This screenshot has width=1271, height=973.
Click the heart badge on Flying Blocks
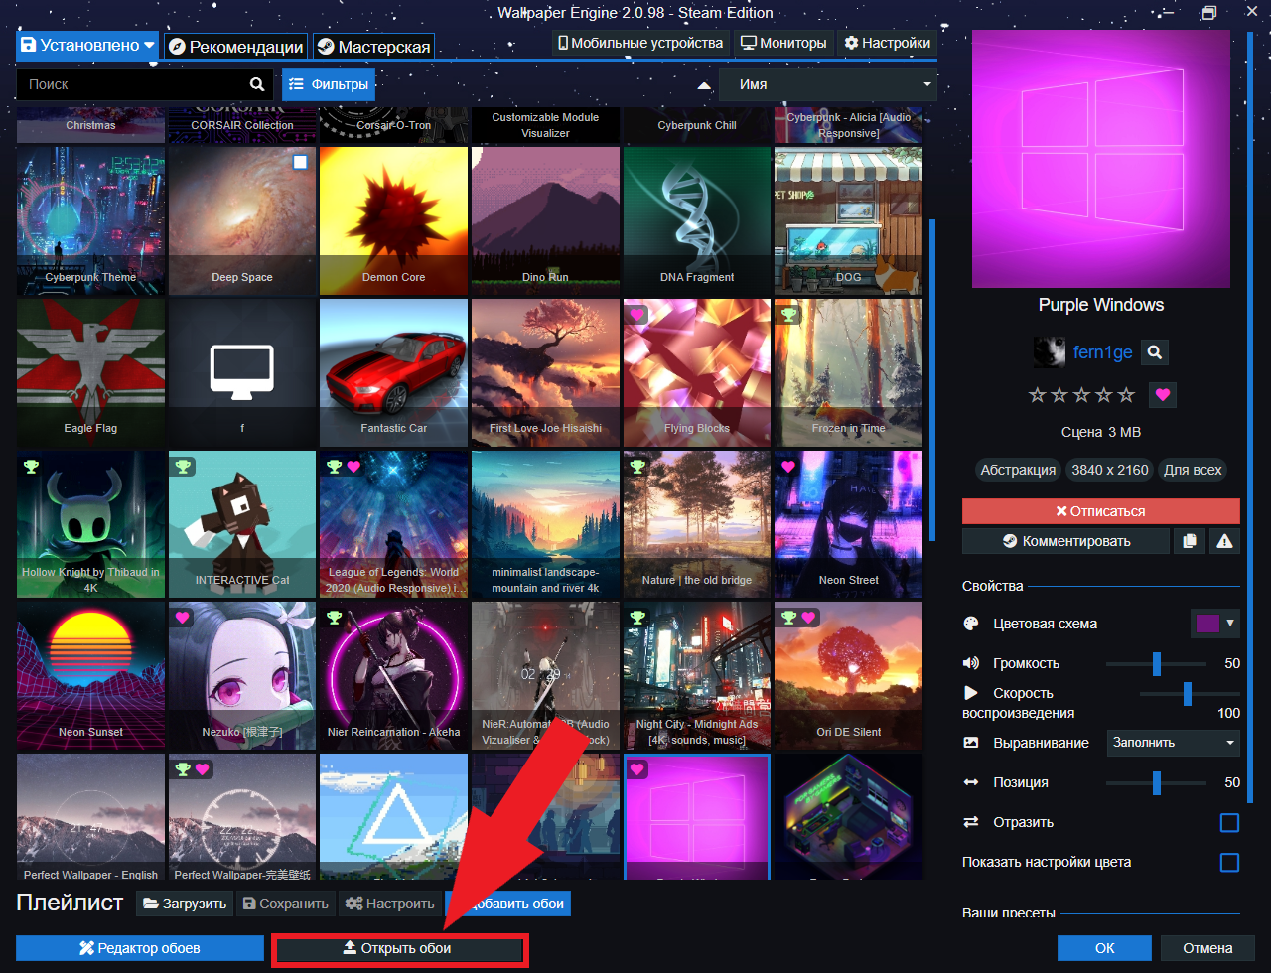coord(637,314)
